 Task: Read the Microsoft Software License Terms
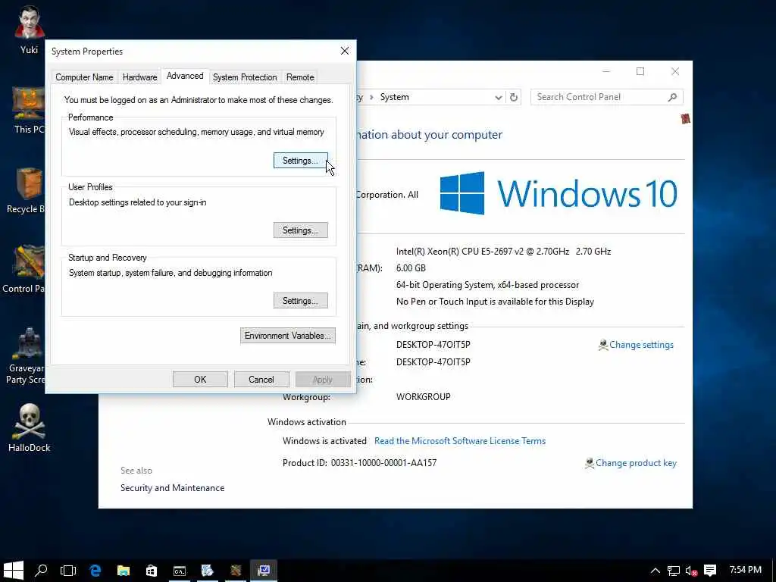460,441
